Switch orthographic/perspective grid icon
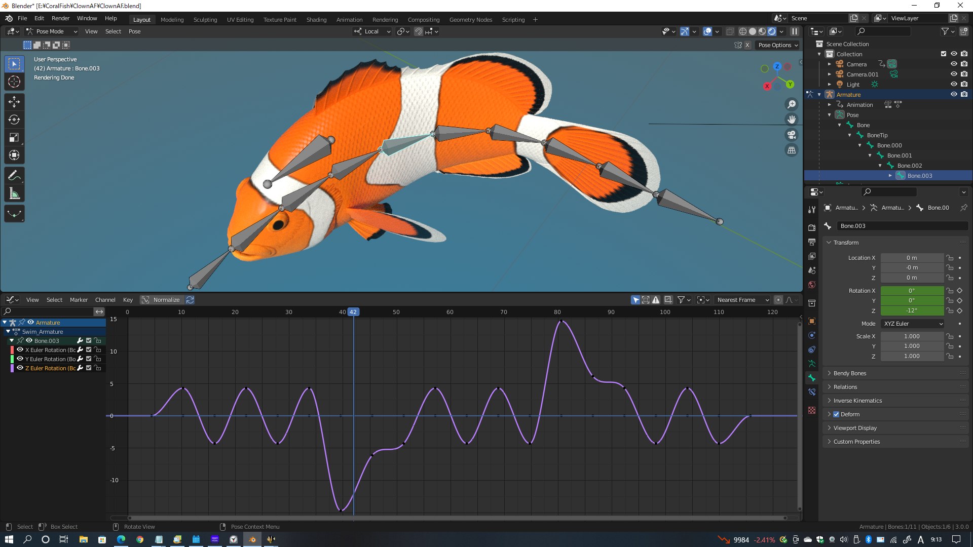This screenshot has height=547, width=973. tap(791, 150)
